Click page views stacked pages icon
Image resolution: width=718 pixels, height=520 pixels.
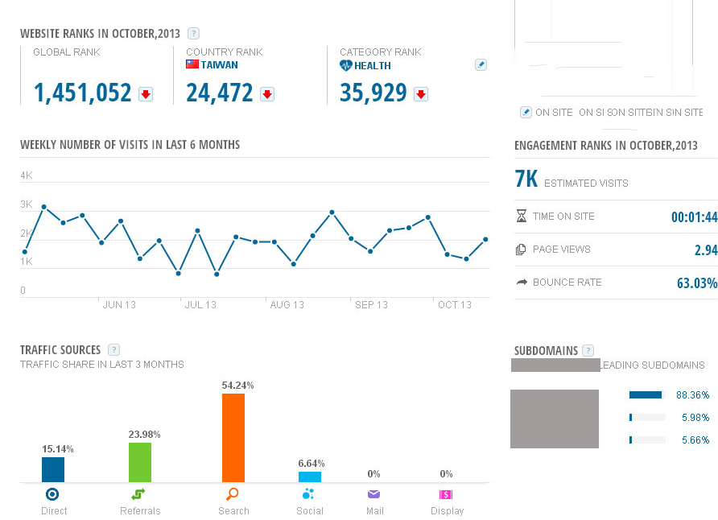point(521,249)
